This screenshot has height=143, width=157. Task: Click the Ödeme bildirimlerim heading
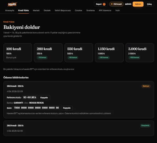16,78
